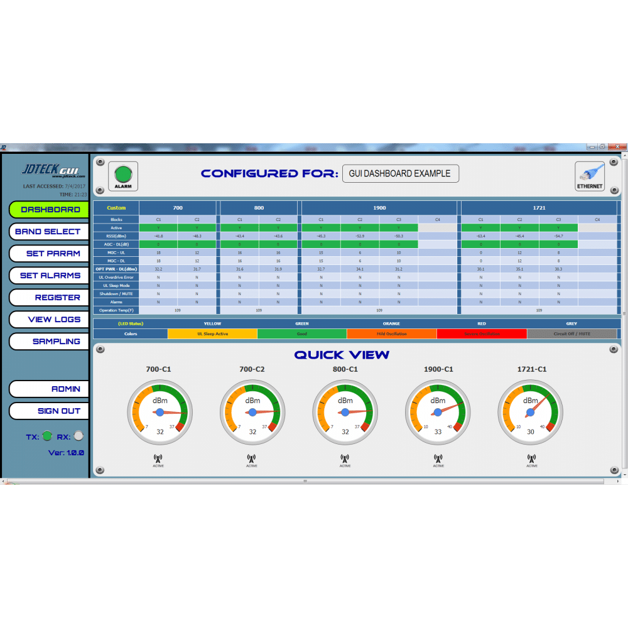The image size is (628, 628).
Task: Click the grey RX status LED
Action: [78, 436]
